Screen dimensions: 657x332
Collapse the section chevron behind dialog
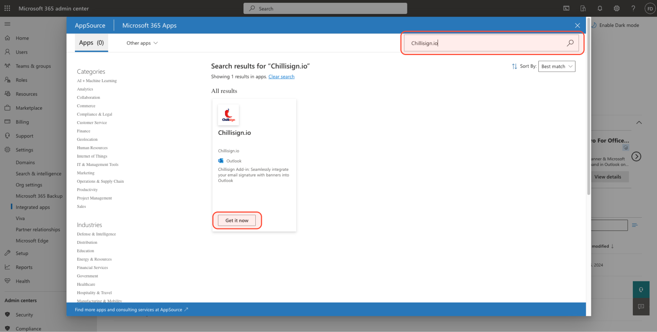[x=639, y=122]
